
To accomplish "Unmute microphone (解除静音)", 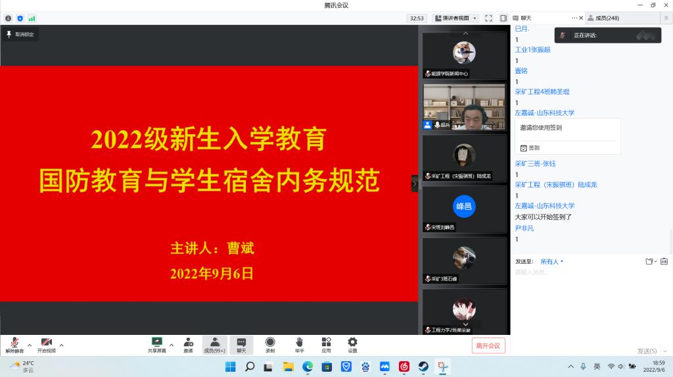I will 14,345.
